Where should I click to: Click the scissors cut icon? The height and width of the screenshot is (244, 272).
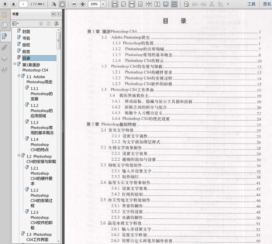click(212, 4)
